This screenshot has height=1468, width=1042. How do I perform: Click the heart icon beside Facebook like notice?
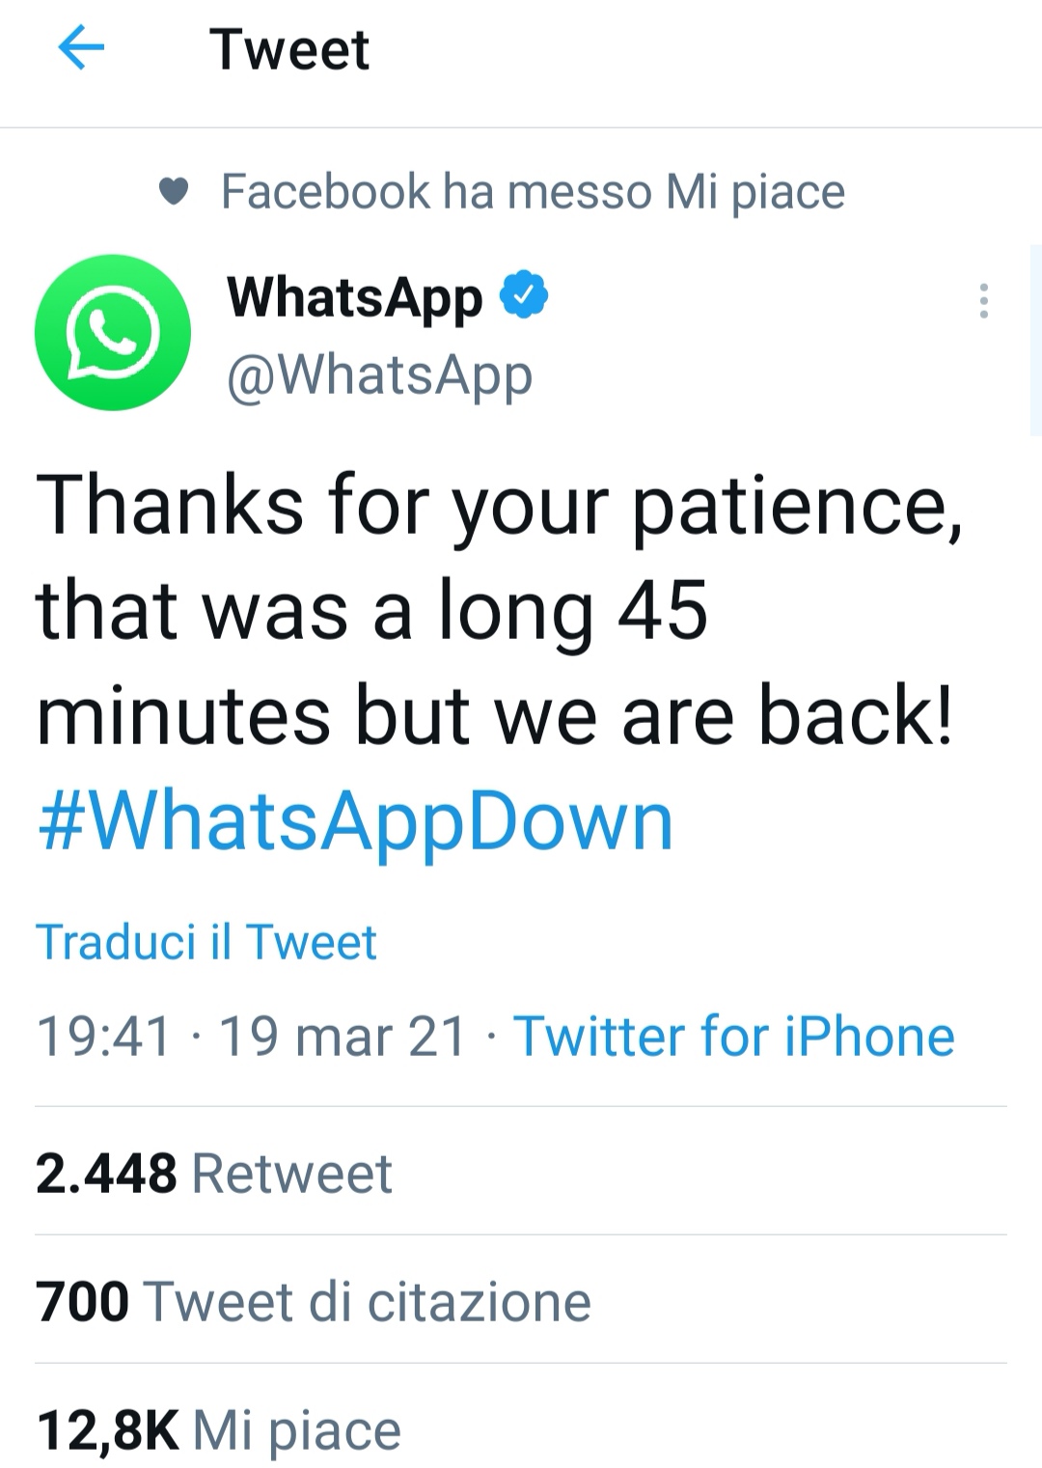pos(173,192)
